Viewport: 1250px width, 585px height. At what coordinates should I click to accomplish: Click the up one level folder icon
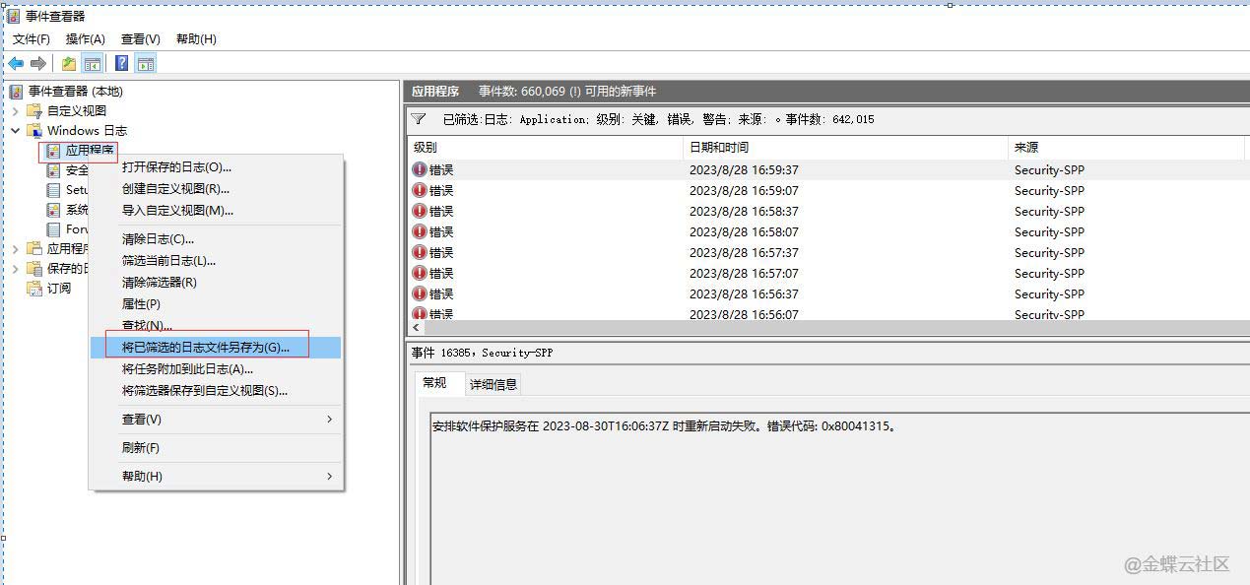coord(69,64)
